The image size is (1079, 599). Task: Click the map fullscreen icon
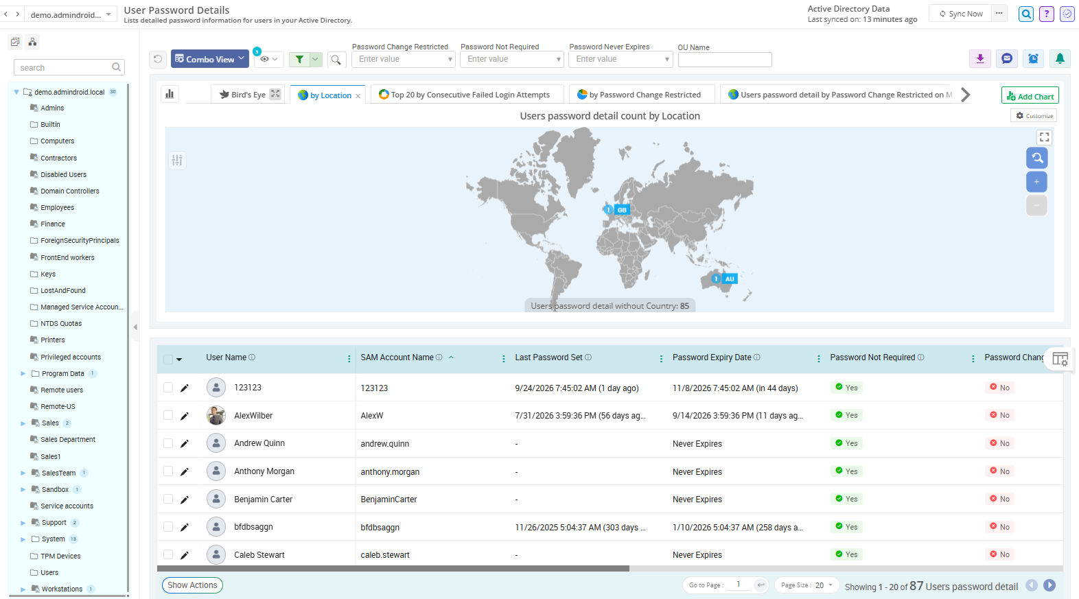point(1044,137)
